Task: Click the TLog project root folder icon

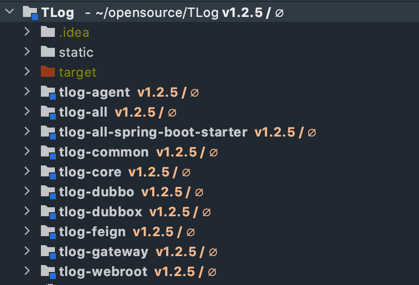Action: click(30, 13)
